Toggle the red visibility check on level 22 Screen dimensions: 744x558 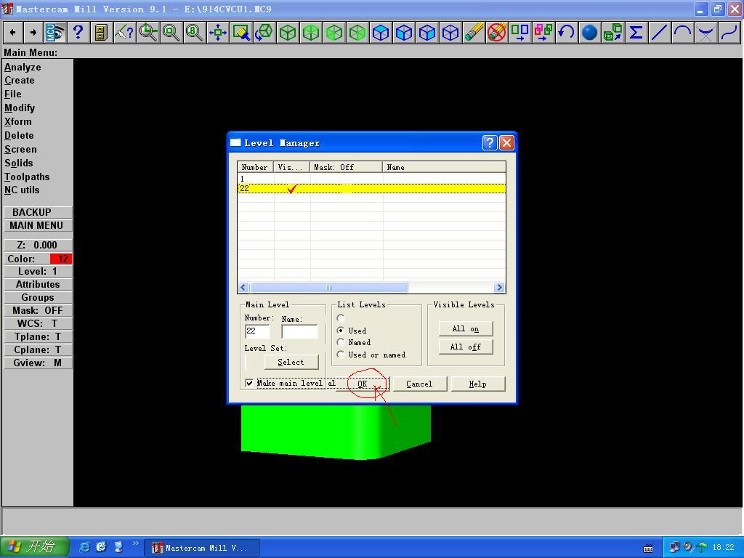292,188
